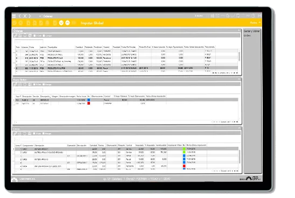Select the highlighted order row in Órdenes grid
Viewport: 295px width, 198px height.
[x=127, y=68]
